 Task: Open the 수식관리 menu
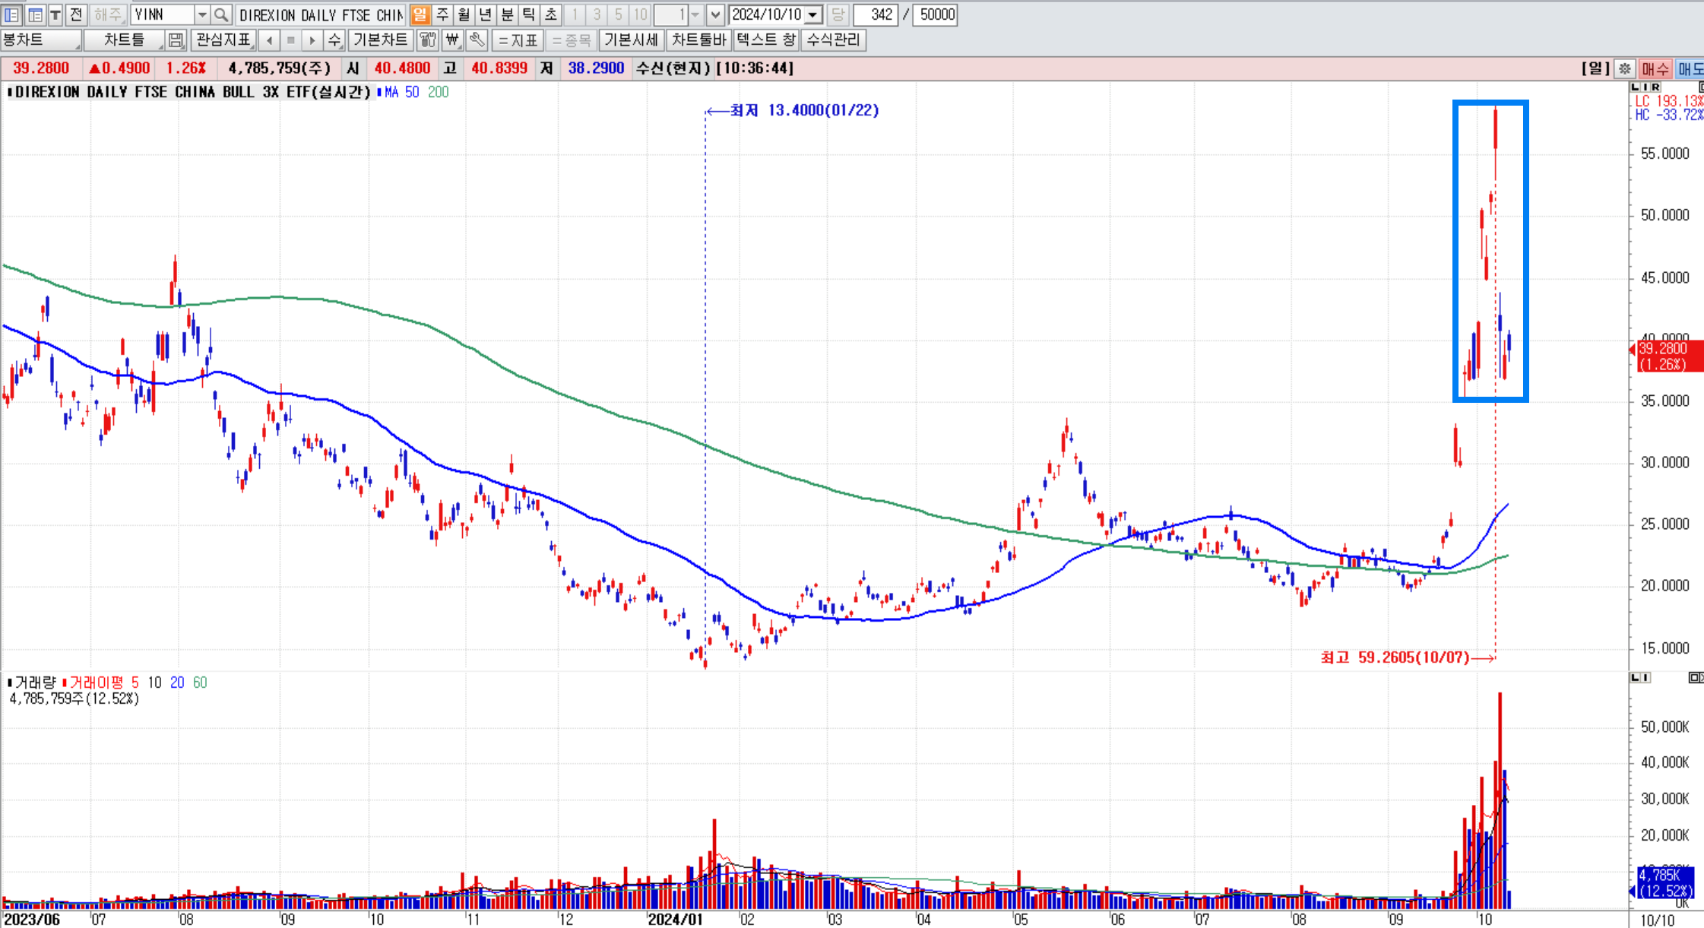point(833,40)
